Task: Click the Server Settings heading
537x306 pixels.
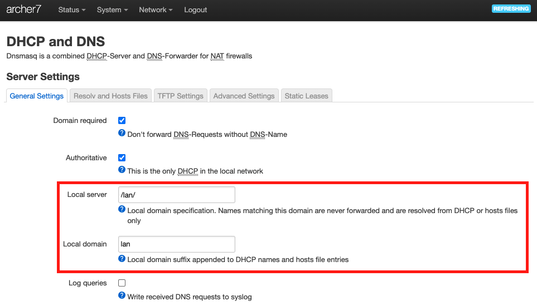Action: coord(43,77)
